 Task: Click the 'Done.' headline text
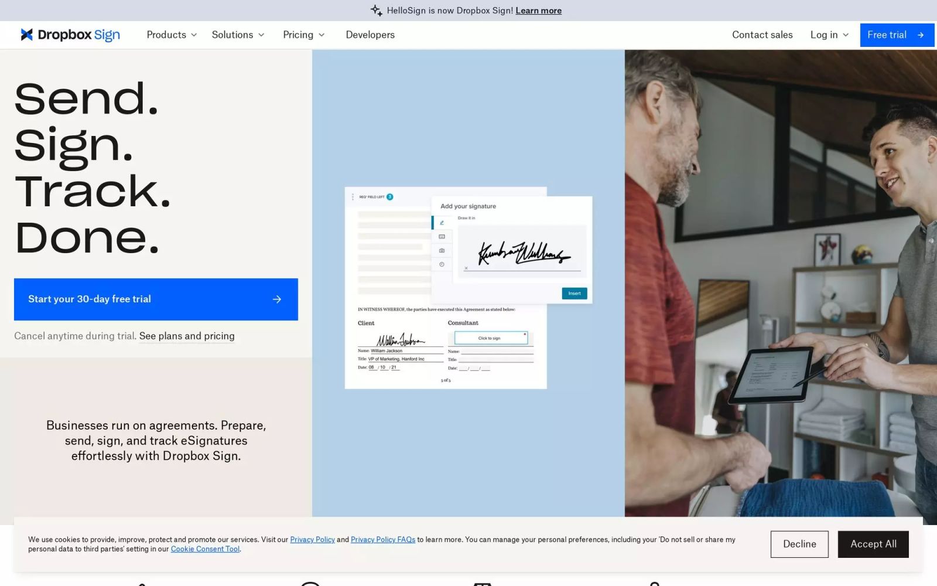87,238
